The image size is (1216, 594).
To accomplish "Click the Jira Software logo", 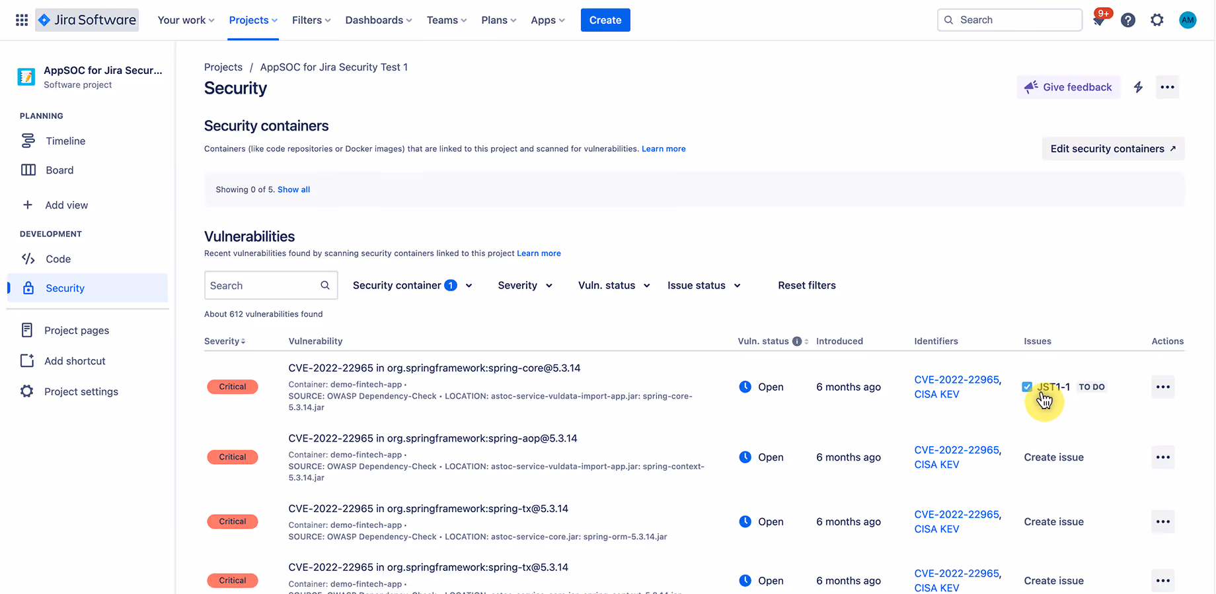I will 87,20.
